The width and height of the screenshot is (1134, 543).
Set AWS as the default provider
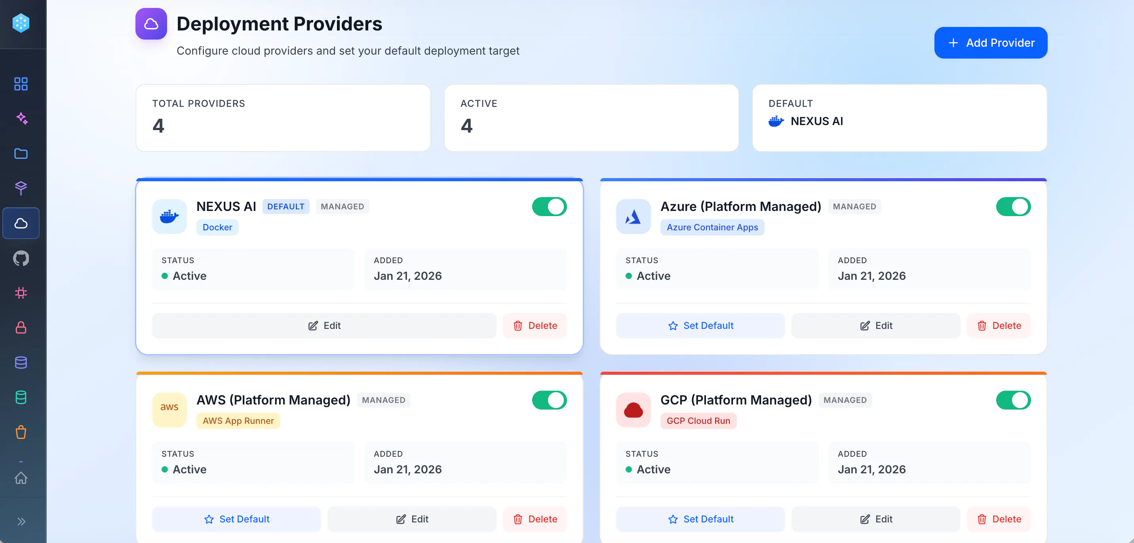coord(236,519)
